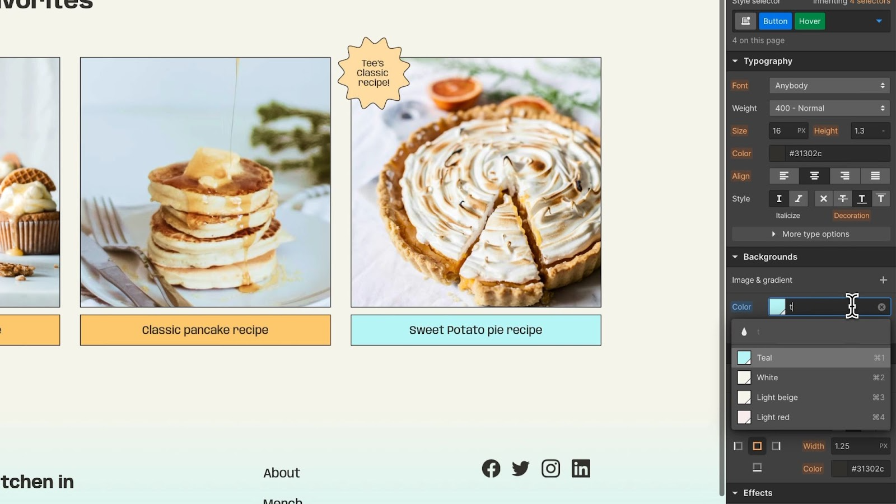Open the Weight dropdown 400 - Normal

[x=829, y=108]
